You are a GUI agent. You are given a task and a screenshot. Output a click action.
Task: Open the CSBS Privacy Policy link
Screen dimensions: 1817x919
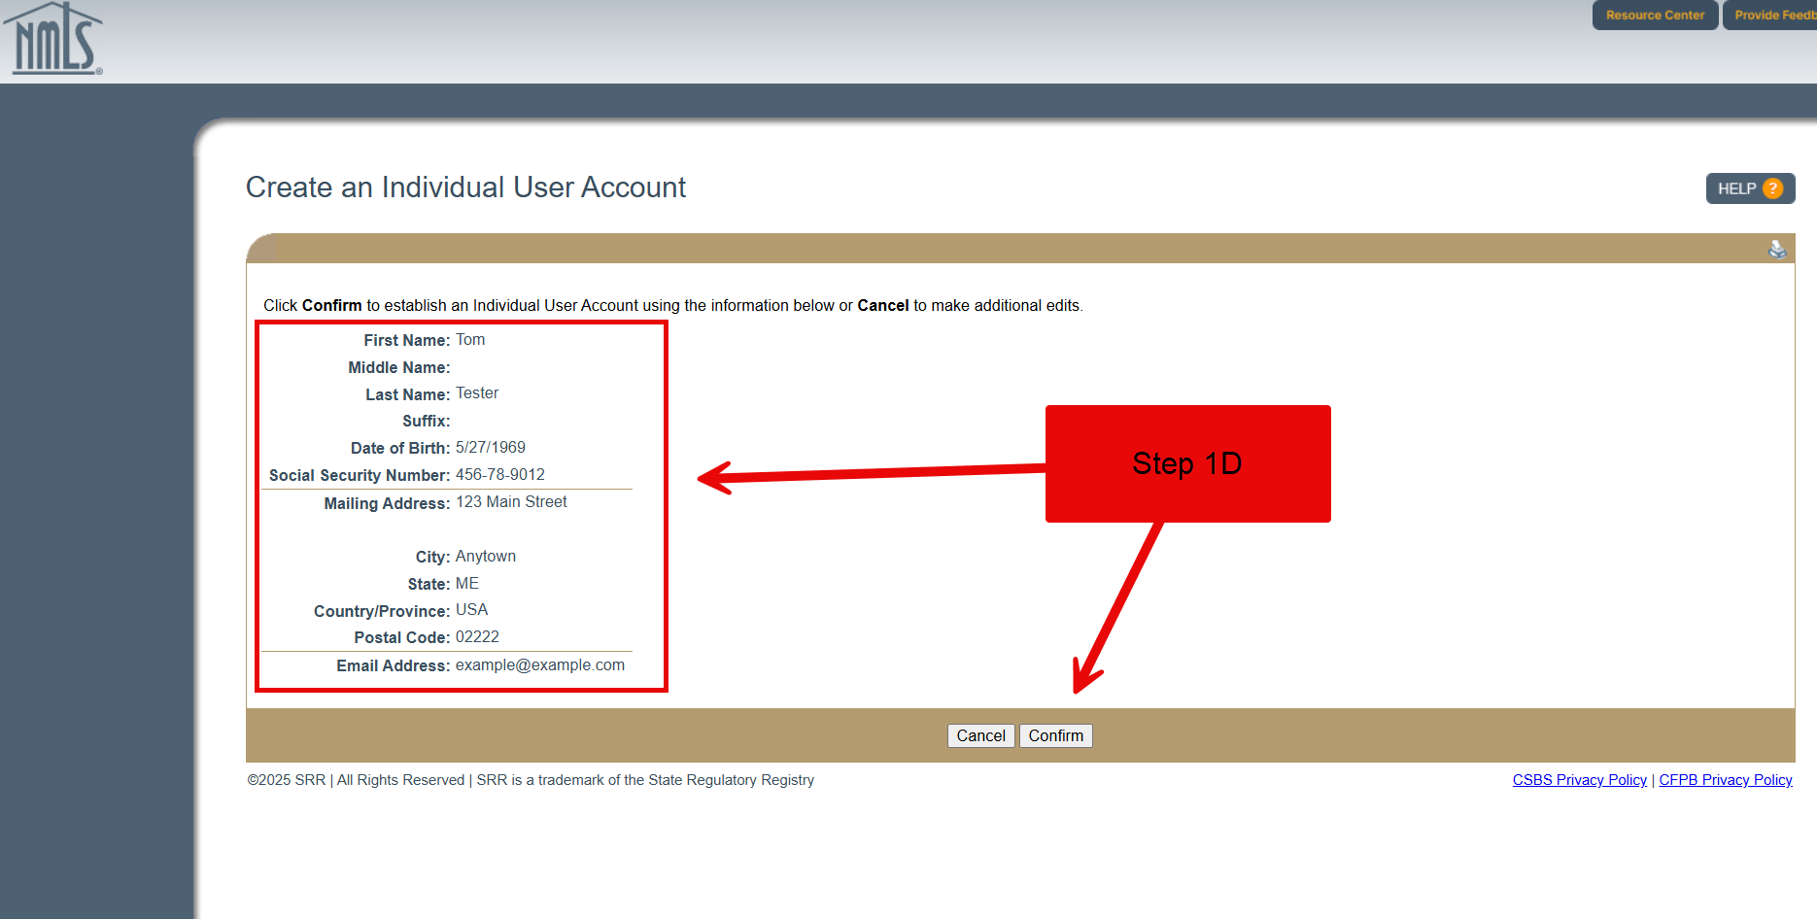[1579, 780]
